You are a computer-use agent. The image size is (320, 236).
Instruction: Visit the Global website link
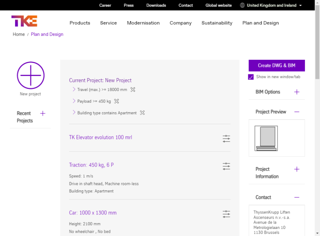point(219,5)
